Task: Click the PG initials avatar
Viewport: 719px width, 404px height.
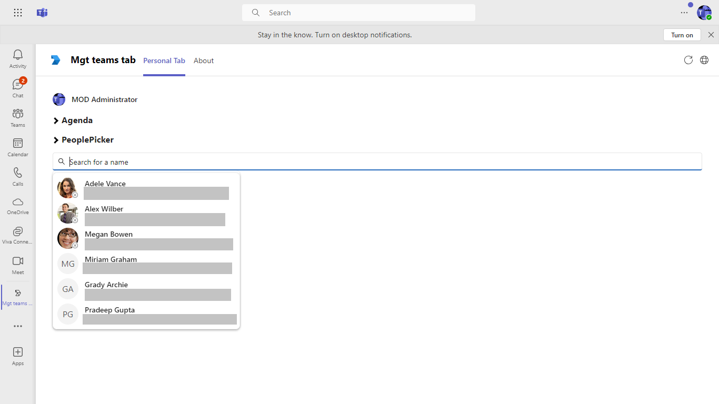Action: 68,314
